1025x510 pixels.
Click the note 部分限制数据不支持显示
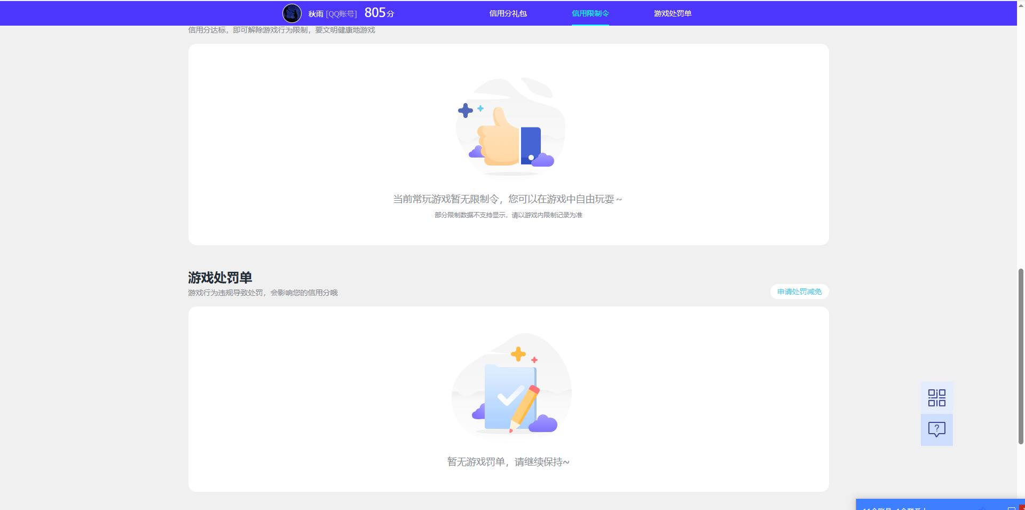[469, 215]
